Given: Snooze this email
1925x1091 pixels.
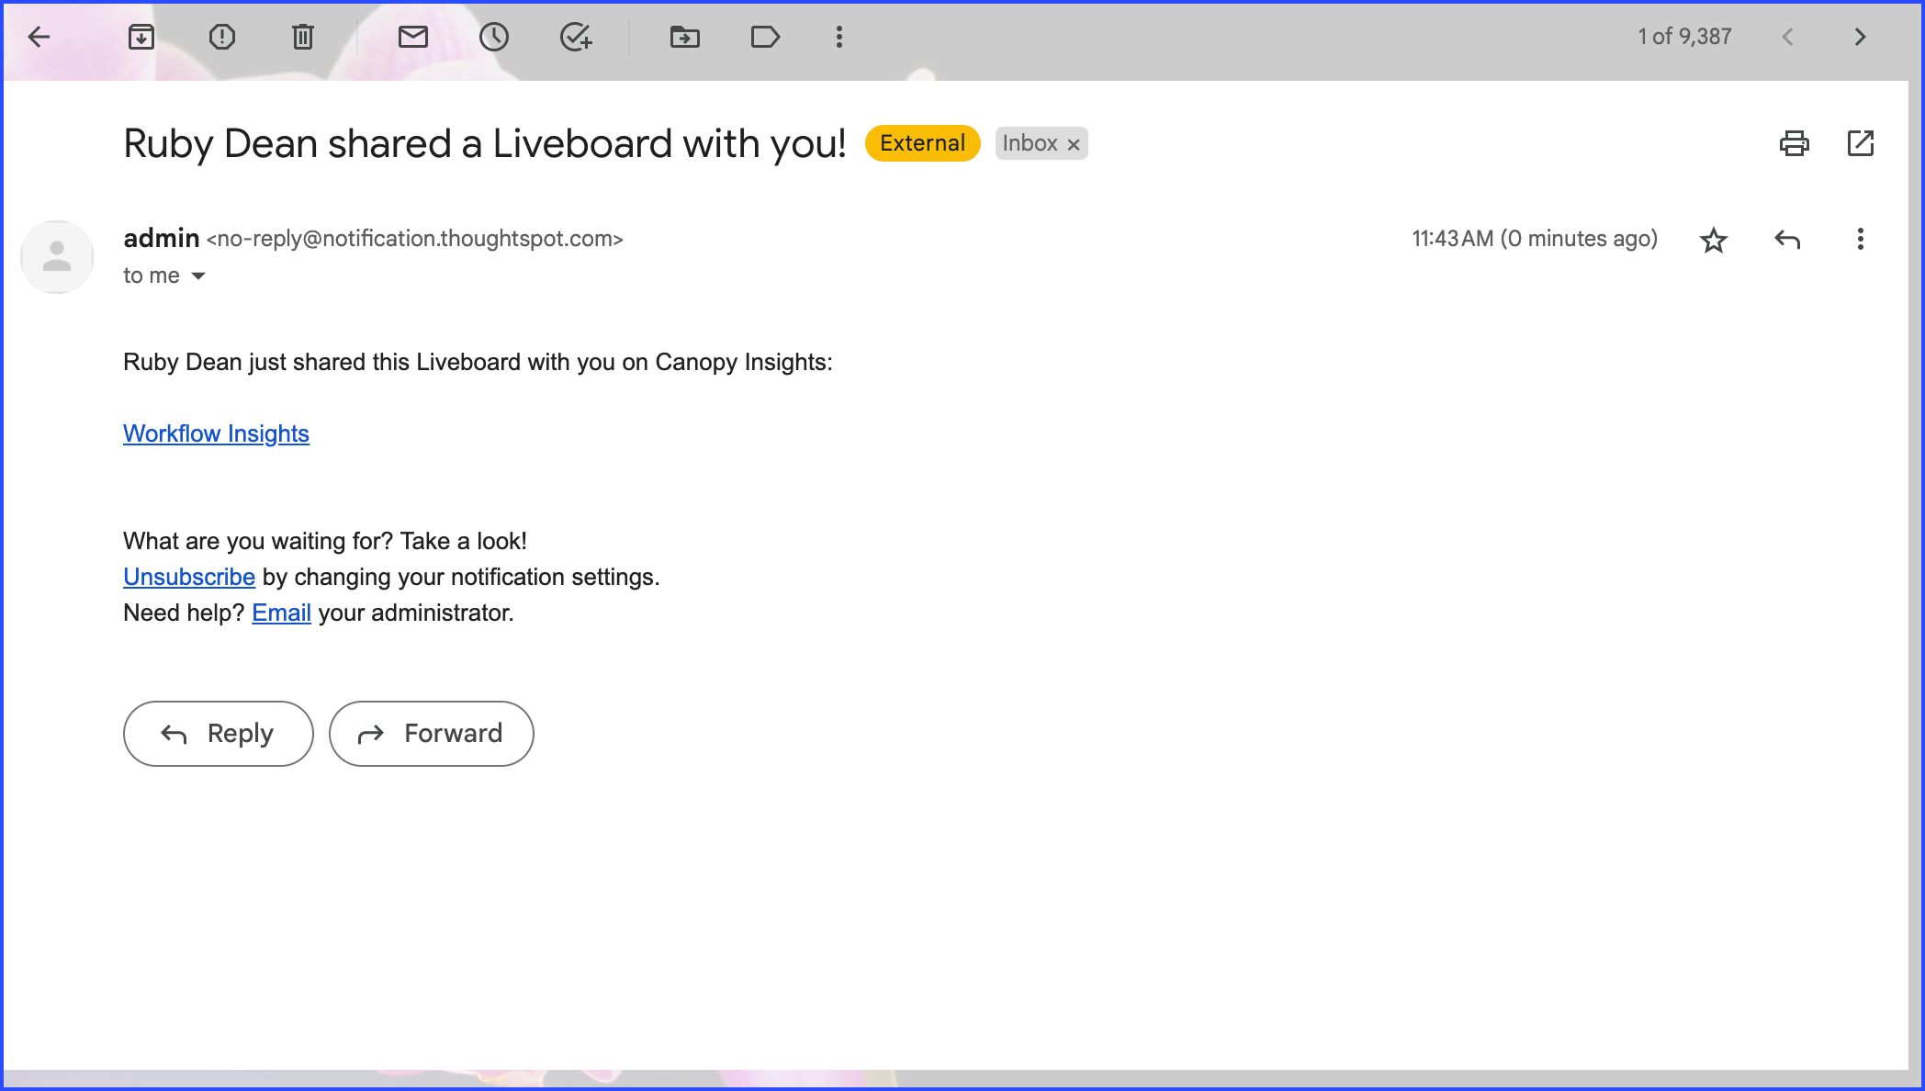Looking at the screenshot, I should coord(493,37).
